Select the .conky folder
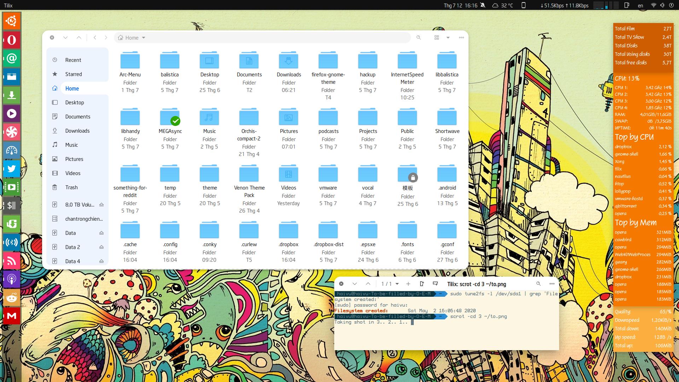 point(209,242)
